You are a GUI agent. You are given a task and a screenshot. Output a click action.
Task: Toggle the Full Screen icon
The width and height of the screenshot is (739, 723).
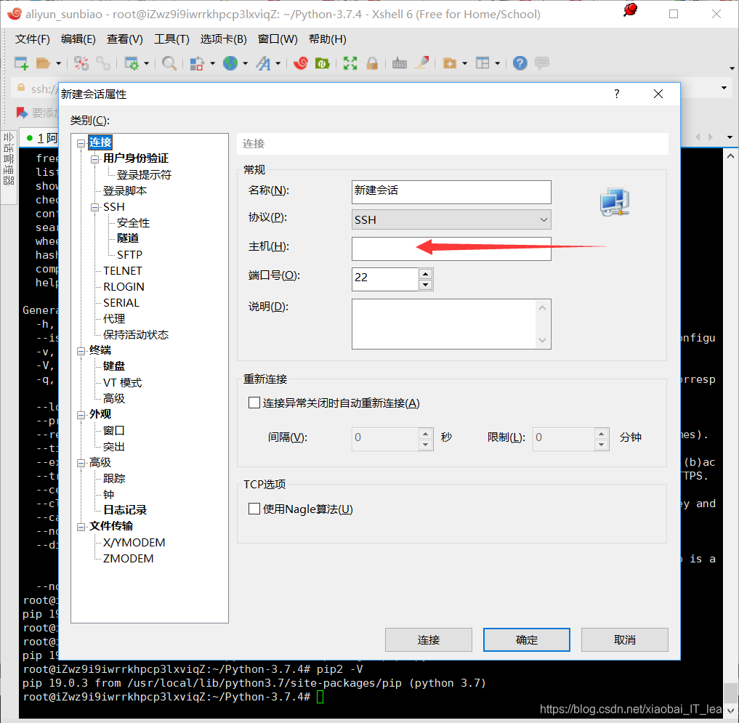[350, 63]
